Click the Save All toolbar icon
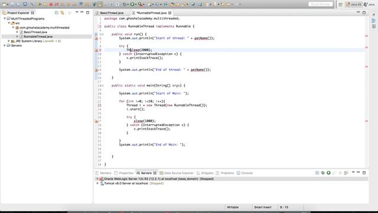378x213 pixels. [18, 4]
